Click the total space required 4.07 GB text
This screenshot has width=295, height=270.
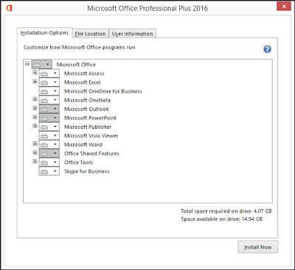pos(226,211)
